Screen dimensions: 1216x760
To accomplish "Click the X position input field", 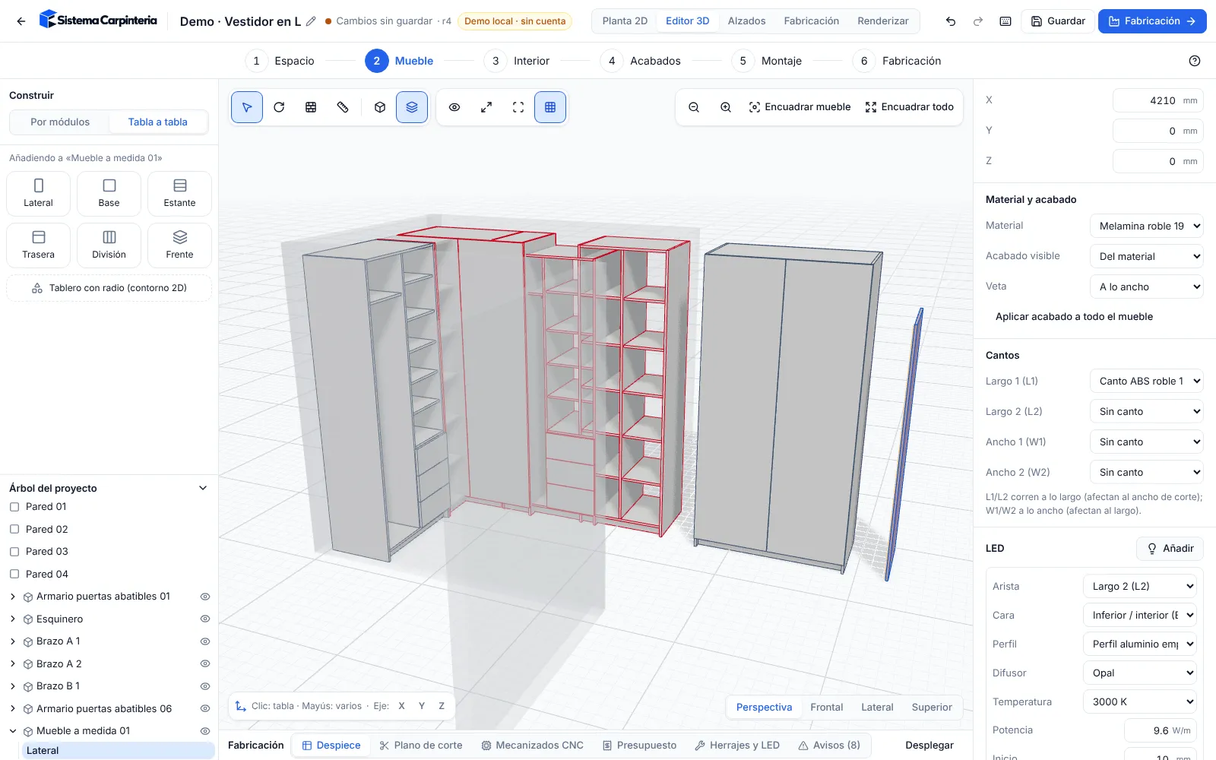I will [1157, 100].
